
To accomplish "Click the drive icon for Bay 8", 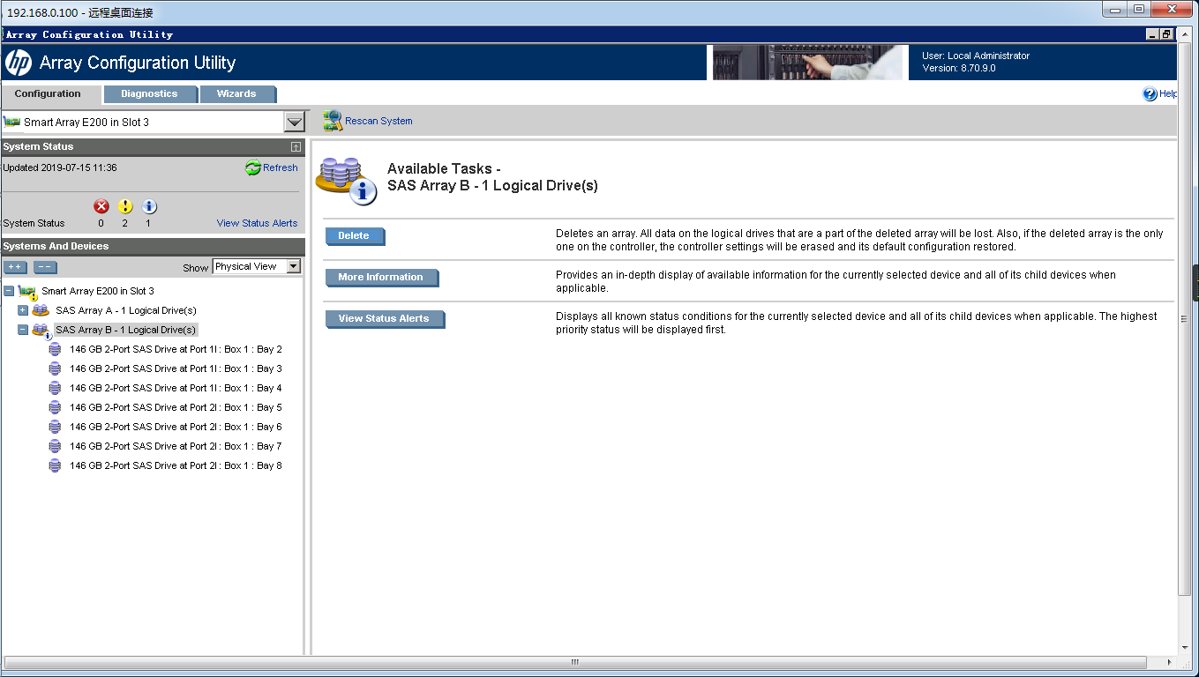I will click(x=55, y=465).
